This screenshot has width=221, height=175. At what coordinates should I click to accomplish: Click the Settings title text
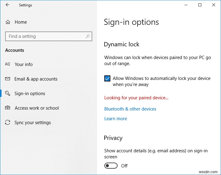[25, 5]
